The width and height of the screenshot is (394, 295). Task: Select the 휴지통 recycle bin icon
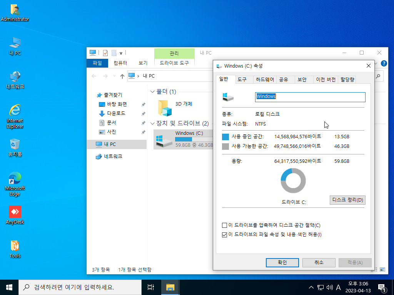(15, 147)
